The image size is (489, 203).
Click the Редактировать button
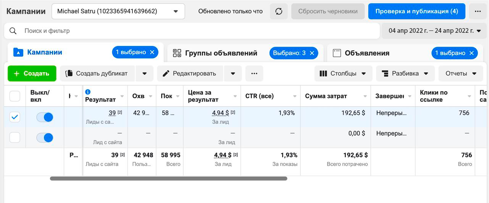coord(190,74)
